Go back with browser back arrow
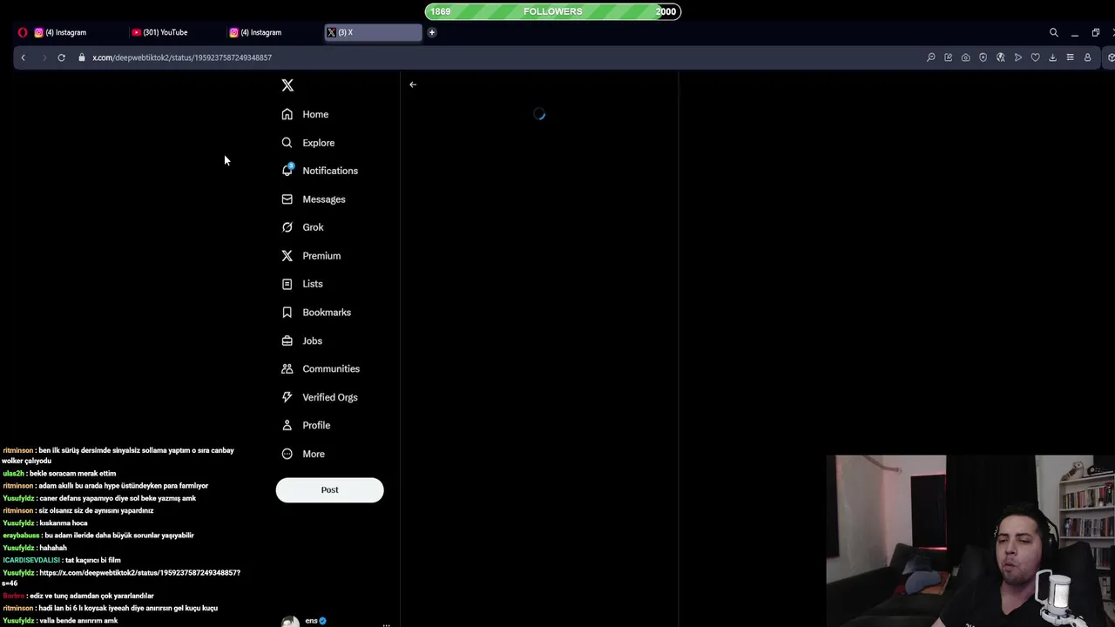This screenshot has height=627, width=1115. pos(24,57)
